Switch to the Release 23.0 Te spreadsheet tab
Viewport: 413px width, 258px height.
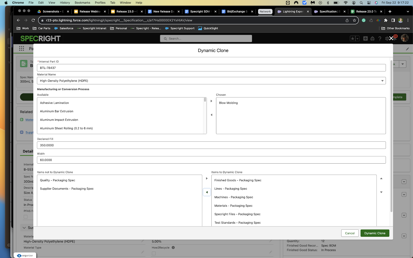pos(366,11)
